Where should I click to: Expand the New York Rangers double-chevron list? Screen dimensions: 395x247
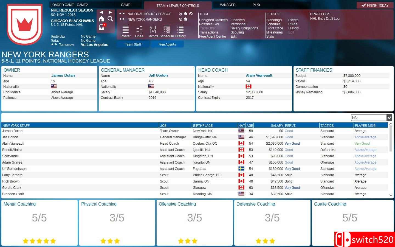click(180, 19)
